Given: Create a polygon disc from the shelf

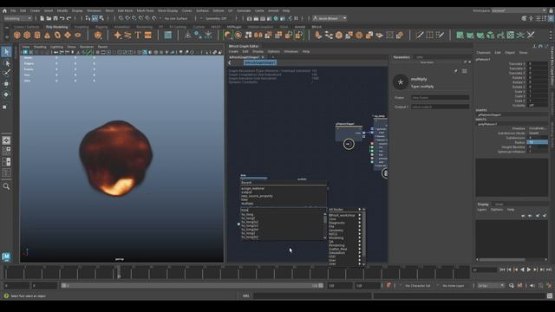Looking at the screenshot, I should [x=78, y=35].
